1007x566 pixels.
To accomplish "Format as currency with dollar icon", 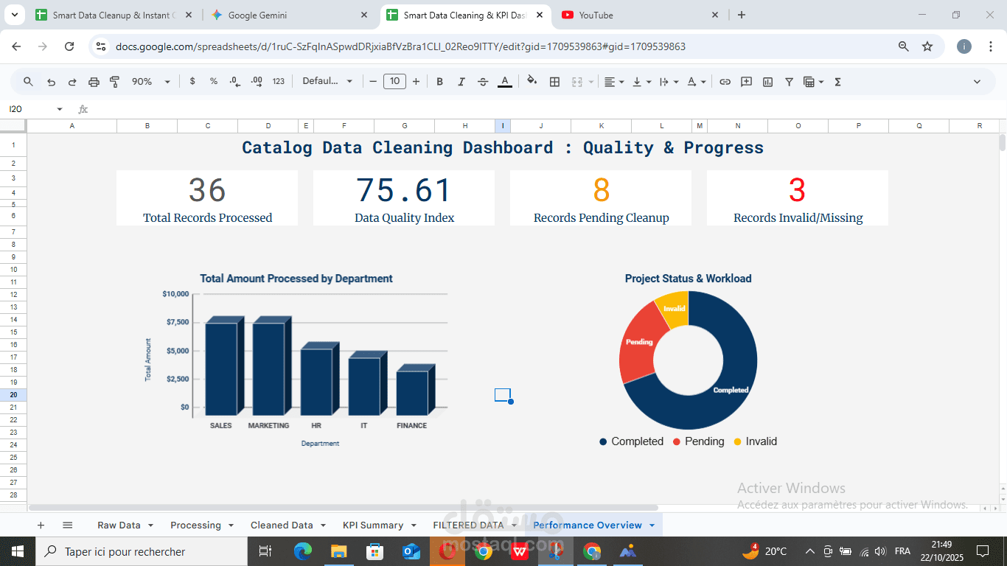I will pos(192,82).
